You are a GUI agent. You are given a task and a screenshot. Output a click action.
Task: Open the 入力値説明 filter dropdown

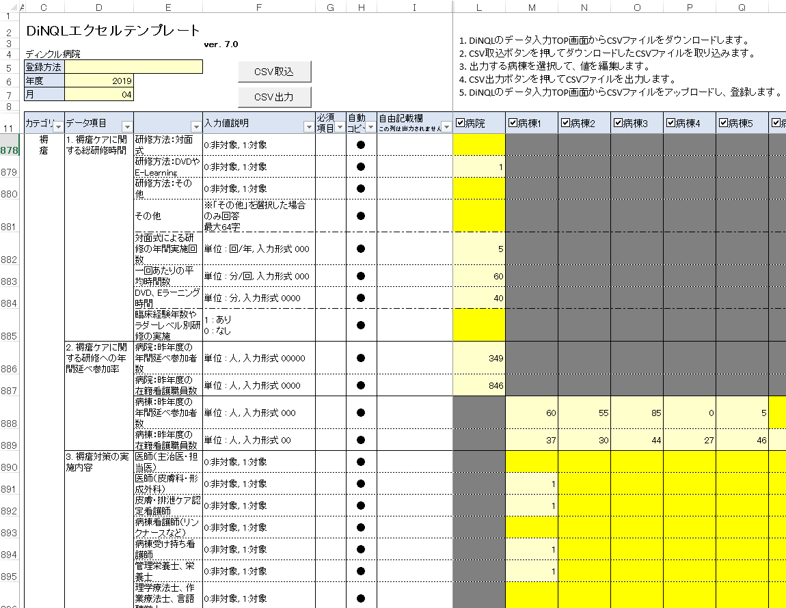[309, 127]
